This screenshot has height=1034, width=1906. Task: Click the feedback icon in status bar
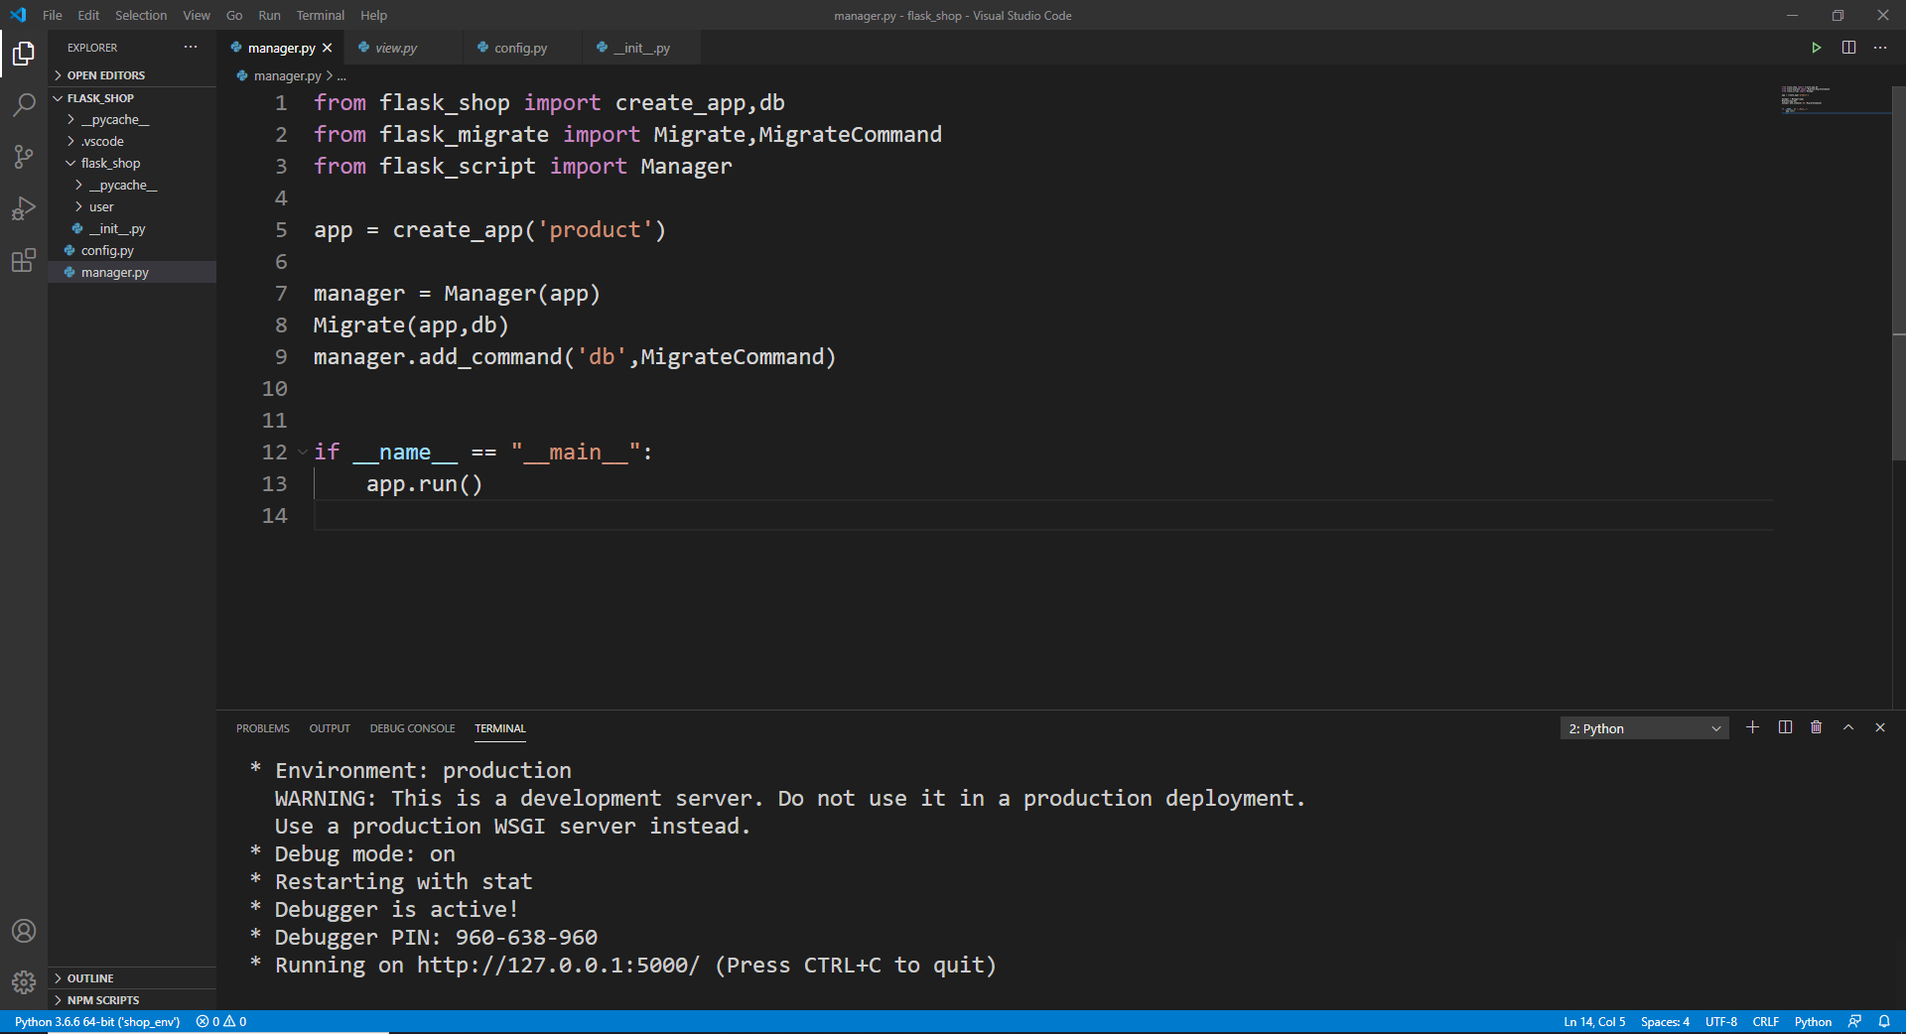click(x=1854, y=1021)
